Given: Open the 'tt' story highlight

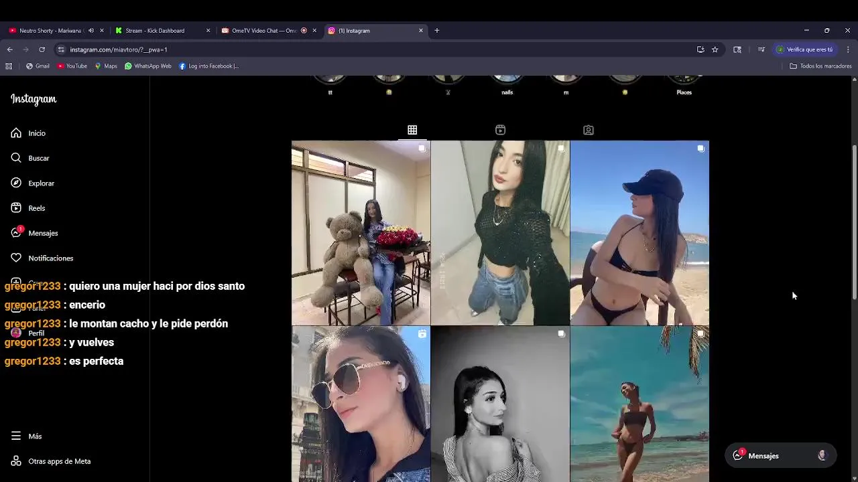Looking at the screenshot, I should pos(330,85).
